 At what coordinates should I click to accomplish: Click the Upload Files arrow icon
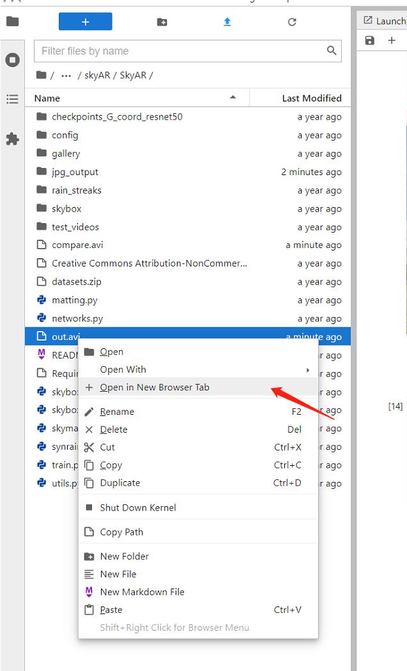227,22
